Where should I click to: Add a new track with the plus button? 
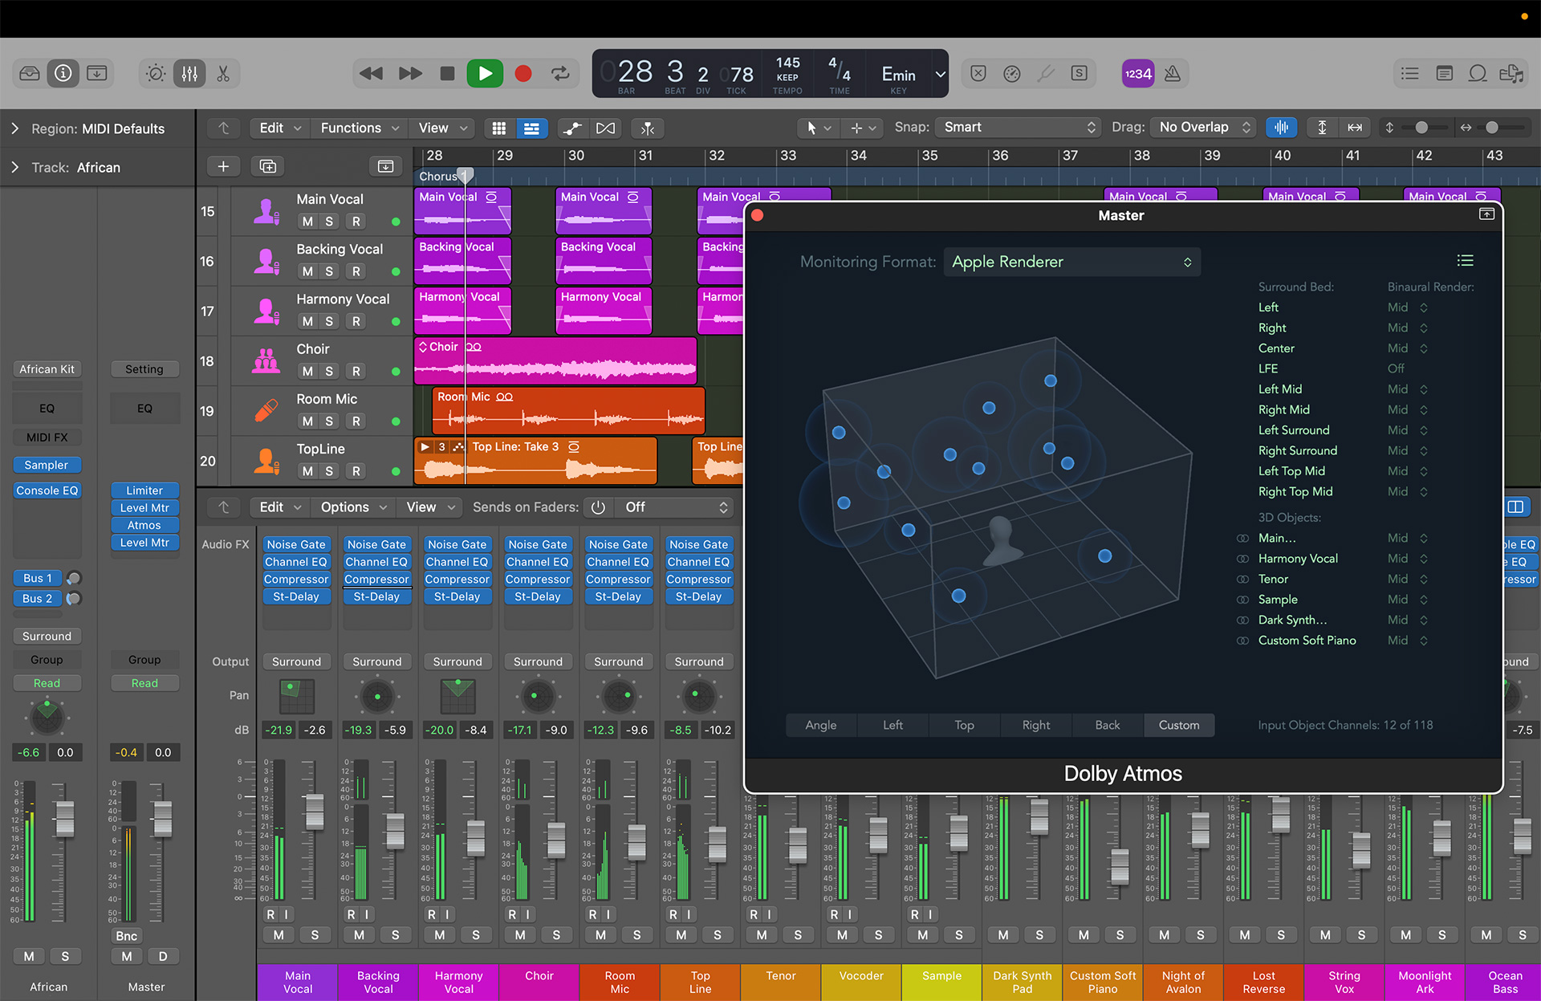(x=223, y=166)
